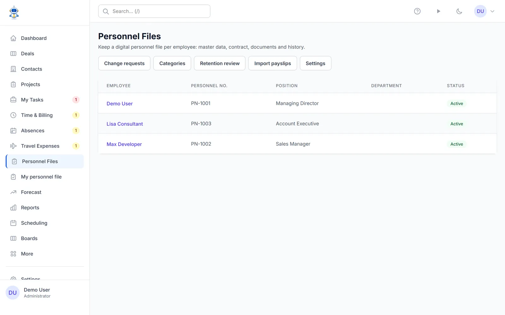Open My Tasks in the sidebar
Image resolution: width=505 pixels, height=315 pixels.
tap(45, 100)
